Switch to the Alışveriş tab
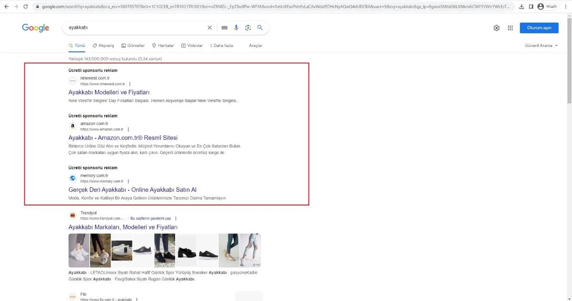The height and width of the screenshot is (301, 572). click(x=103, y=46)
